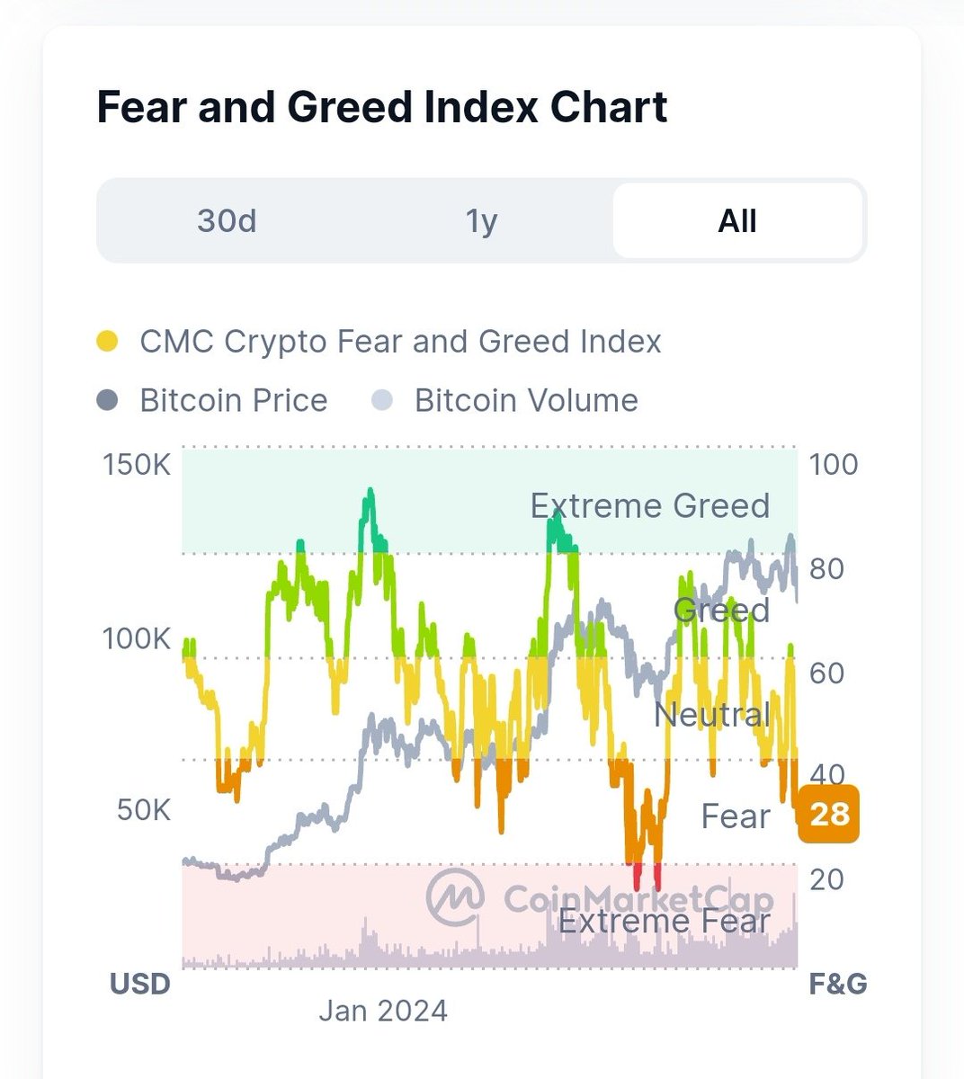964x1079 pixels.
Task: Click the Extreme Greed zone label
Action: click(x=649, y=505)
